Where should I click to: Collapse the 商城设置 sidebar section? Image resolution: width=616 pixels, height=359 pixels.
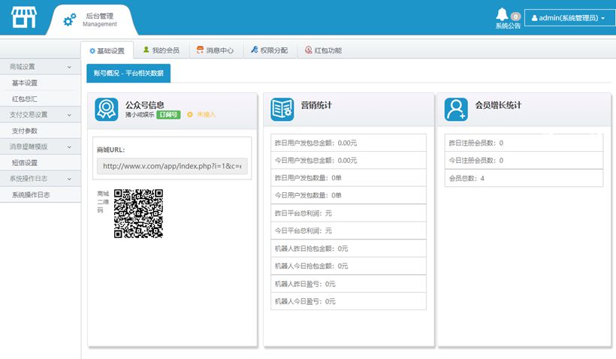(40, 67)
